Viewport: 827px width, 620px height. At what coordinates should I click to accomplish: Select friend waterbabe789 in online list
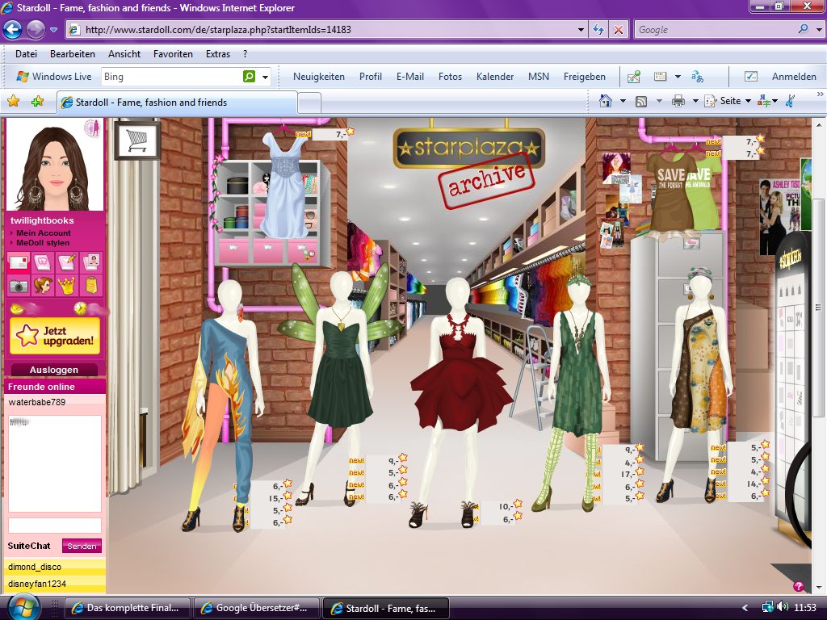[x=37, y=402]
